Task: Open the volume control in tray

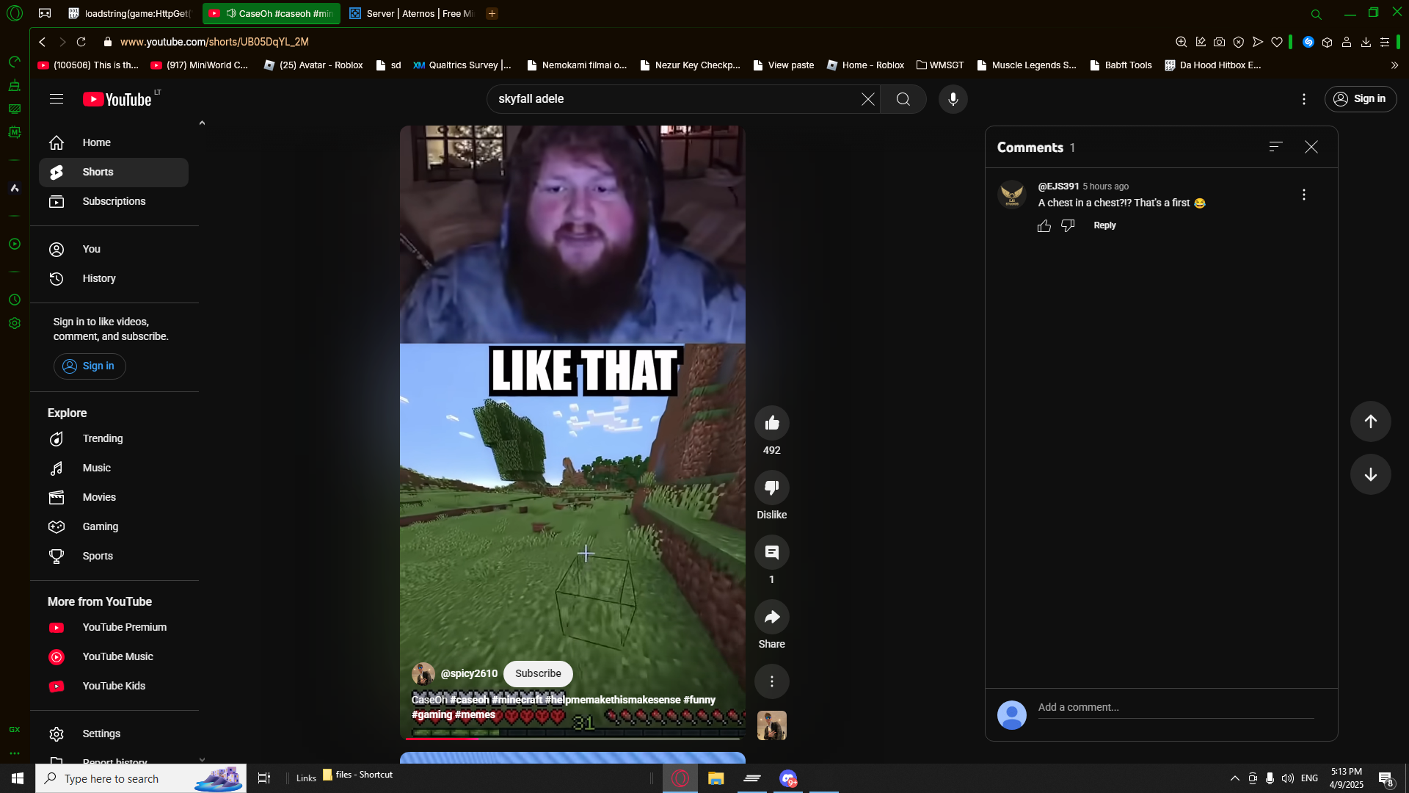Action: [1287, 778]
